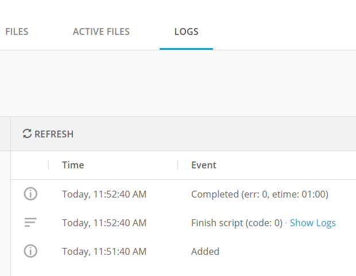Screen dimensions: 356x276
Task: Click the 11:51:40 AM timestamp
Action: click(x=104, y=251)
